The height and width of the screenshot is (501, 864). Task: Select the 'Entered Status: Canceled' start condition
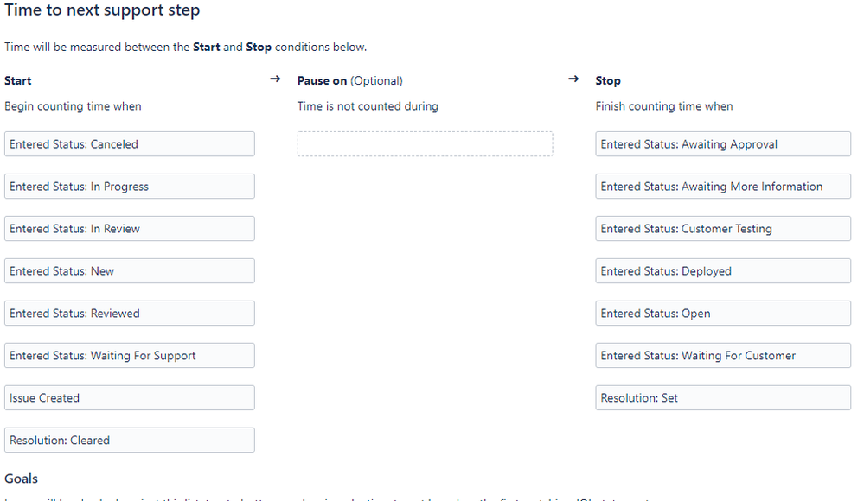pyautogui.click(x=130, y=144)
